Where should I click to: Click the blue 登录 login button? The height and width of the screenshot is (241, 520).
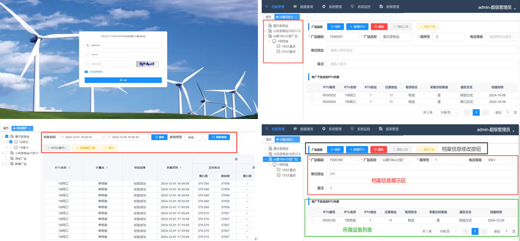pyautogui.click(x=123, y=80)
